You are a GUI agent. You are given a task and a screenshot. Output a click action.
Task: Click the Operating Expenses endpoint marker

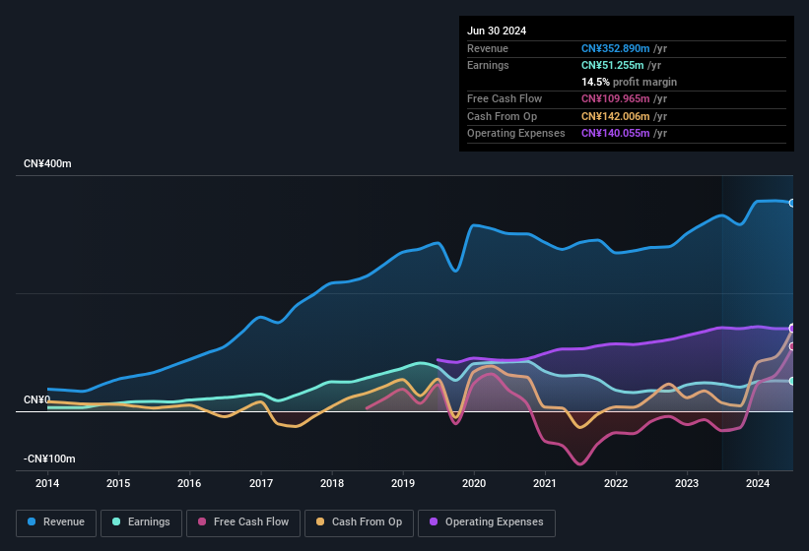(x=792, y=328)
